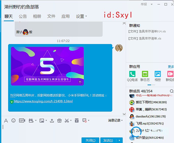Viewport: 174px width, 143px height.
Task: Click the upload file icon
Action: coord(52,120)
